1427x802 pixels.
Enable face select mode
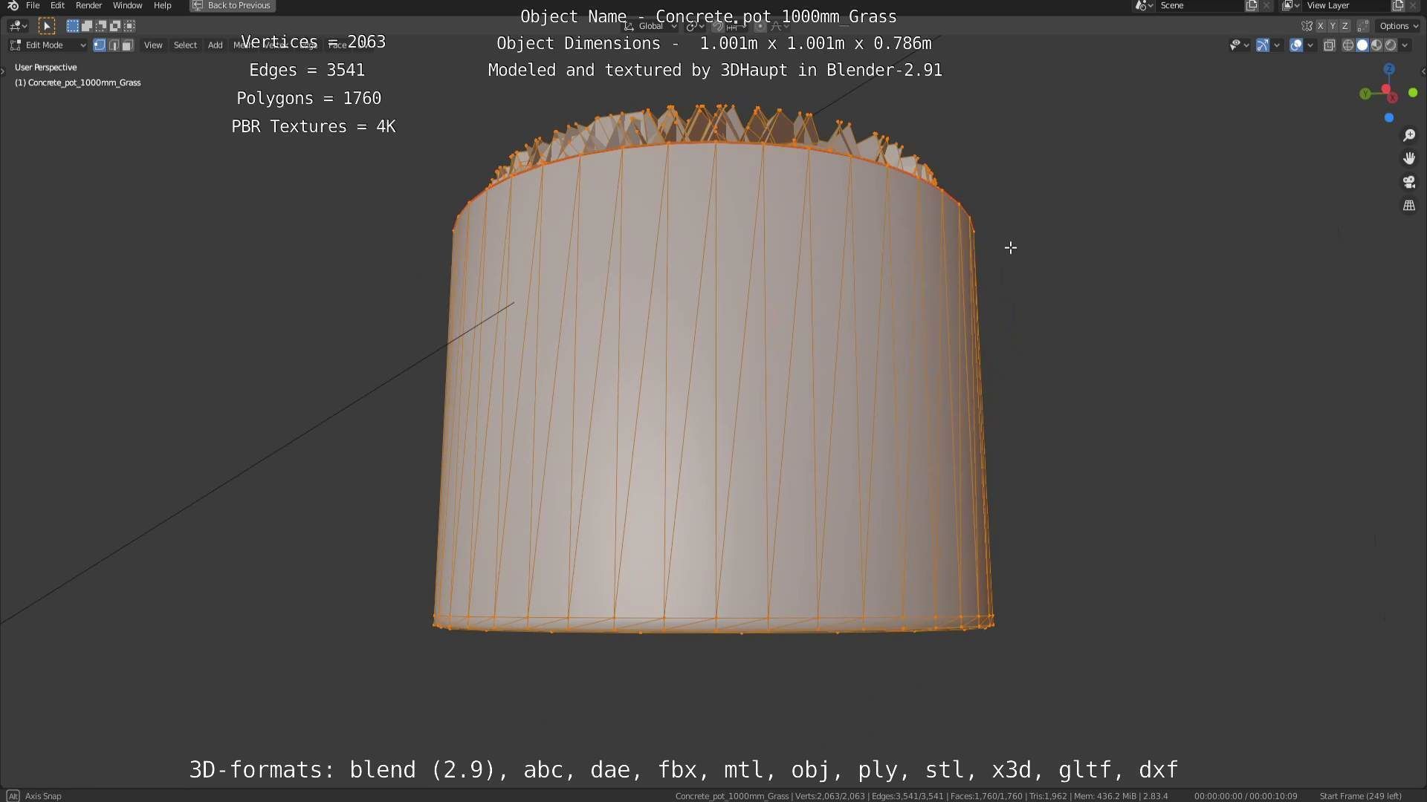(x=127, y=45)
